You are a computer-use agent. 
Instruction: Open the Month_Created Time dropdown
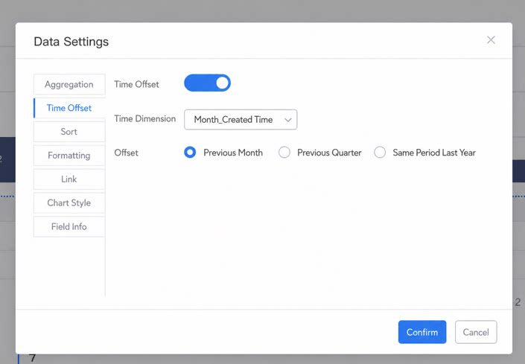(241, 119)
